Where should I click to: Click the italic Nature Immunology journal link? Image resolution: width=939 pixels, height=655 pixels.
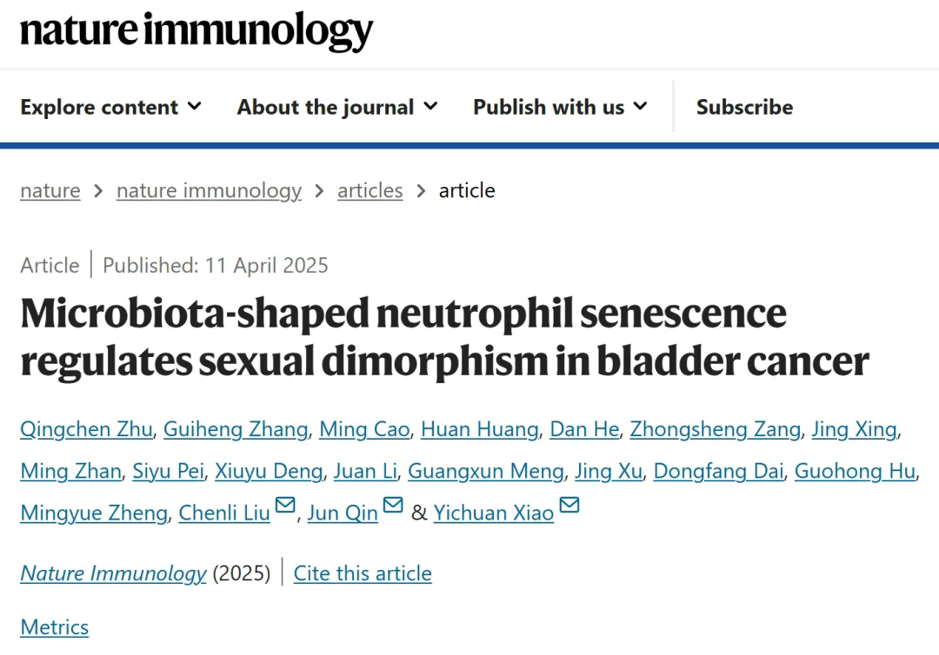click(113, 573)
